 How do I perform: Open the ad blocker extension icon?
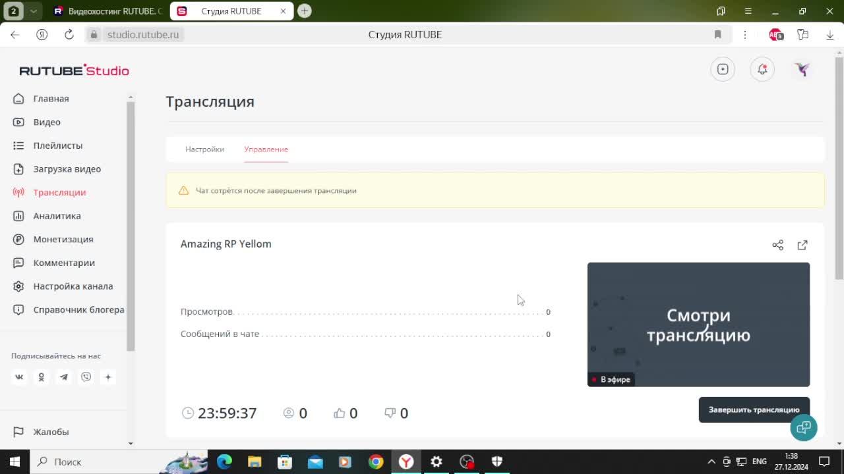776,35
